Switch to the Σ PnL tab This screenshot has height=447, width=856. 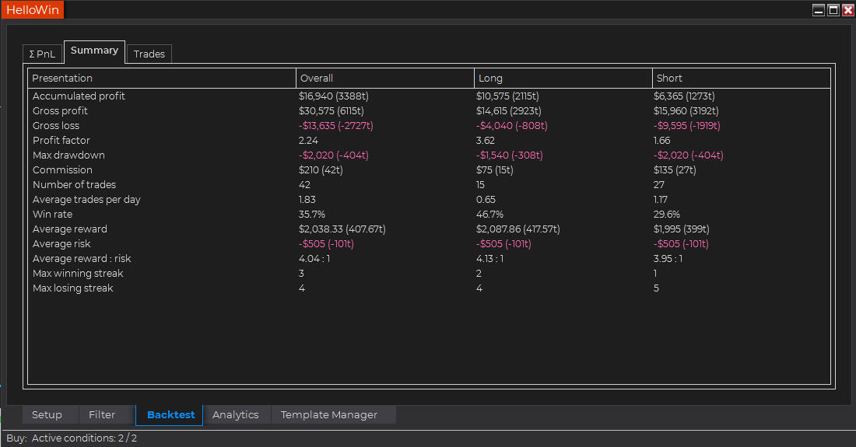[x=42, y=54]
